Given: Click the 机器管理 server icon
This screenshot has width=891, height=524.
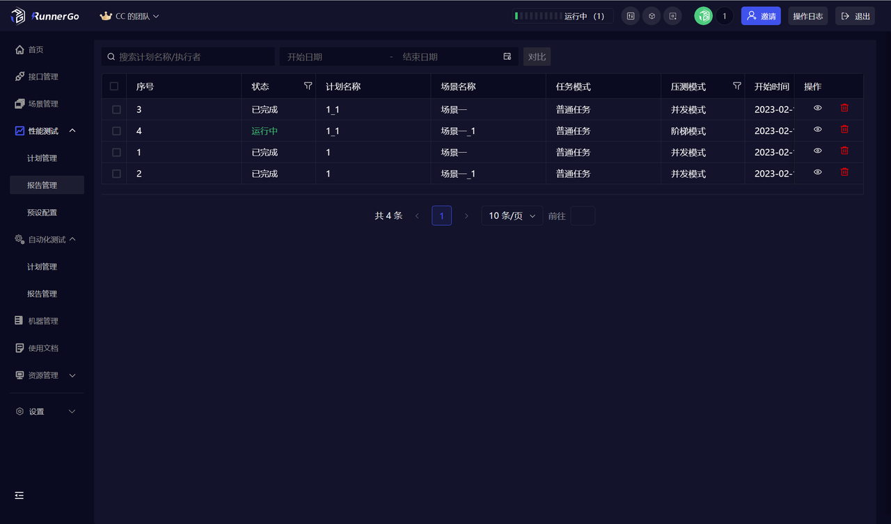Looking at the screenshot, I should point(19,320).
